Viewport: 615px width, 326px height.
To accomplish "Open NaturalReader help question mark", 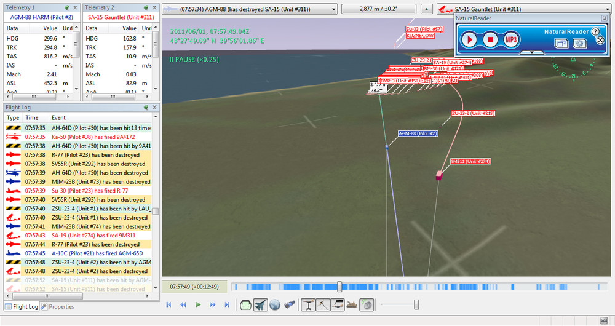I will (595, 31).
